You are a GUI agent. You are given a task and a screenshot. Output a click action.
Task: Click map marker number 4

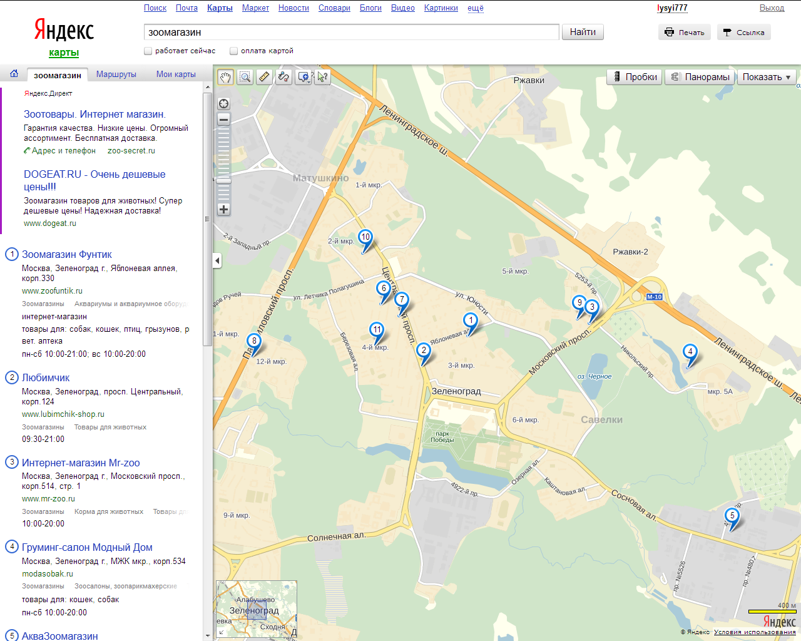point(690,352)
